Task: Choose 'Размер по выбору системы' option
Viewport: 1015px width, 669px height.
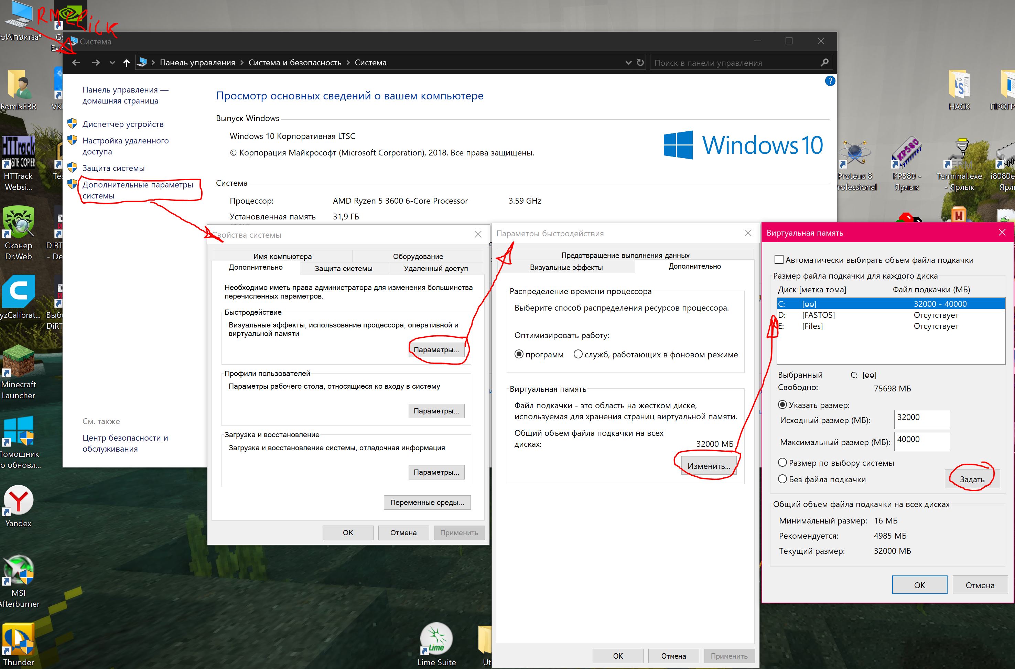Action: tap(783, 463)
